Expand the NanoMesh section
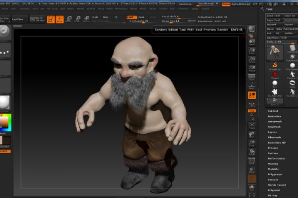This screenshot has width=298, height=198. (x=274, y=127)
